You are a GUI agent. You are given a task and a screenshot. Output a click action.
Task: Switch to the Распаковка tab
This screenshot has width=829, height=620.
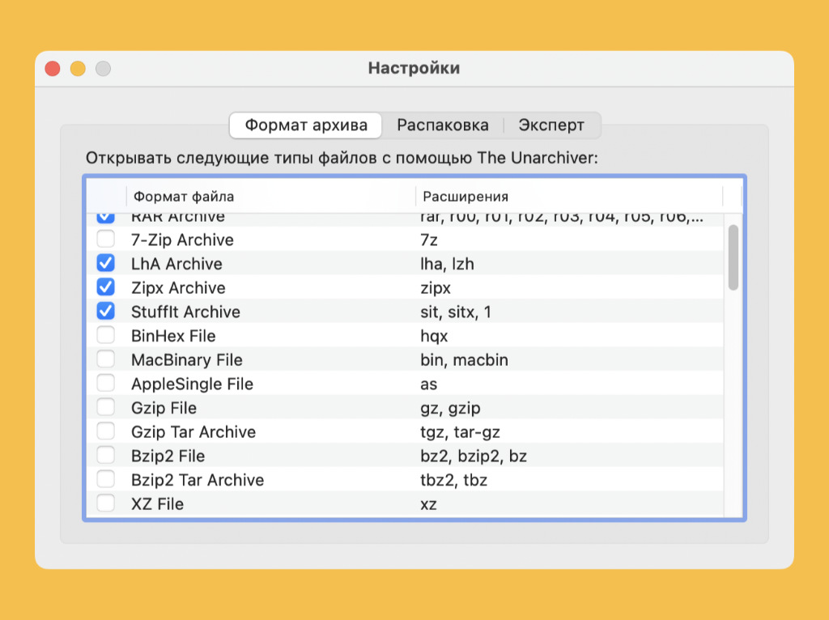click(442, 125)
